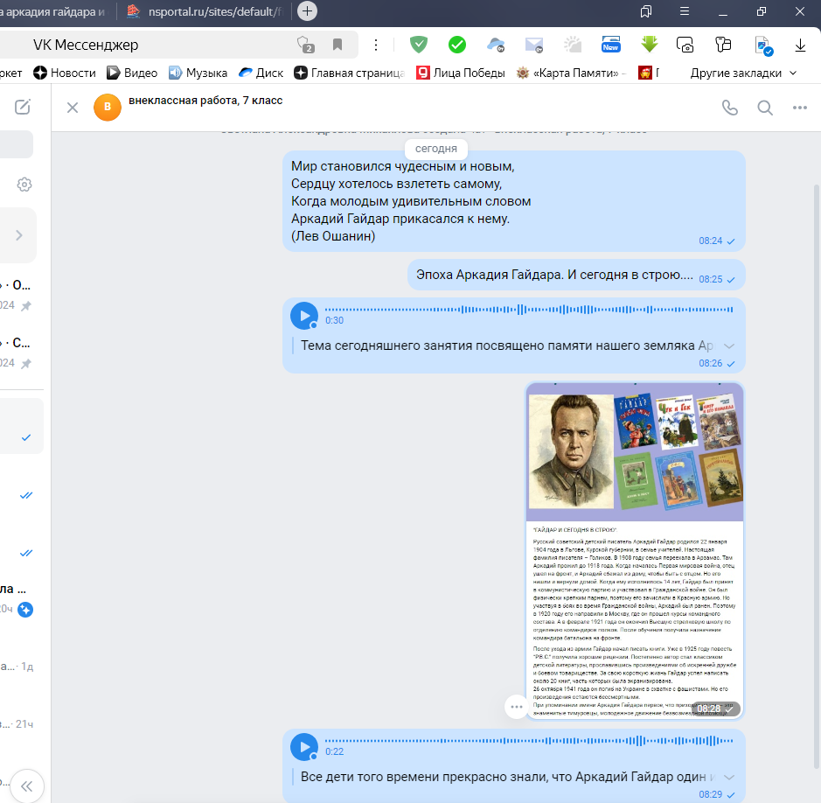The height and width of the screenshot is (803, 821).
Task: Open new browser tab with plus button
Action: 308,11
